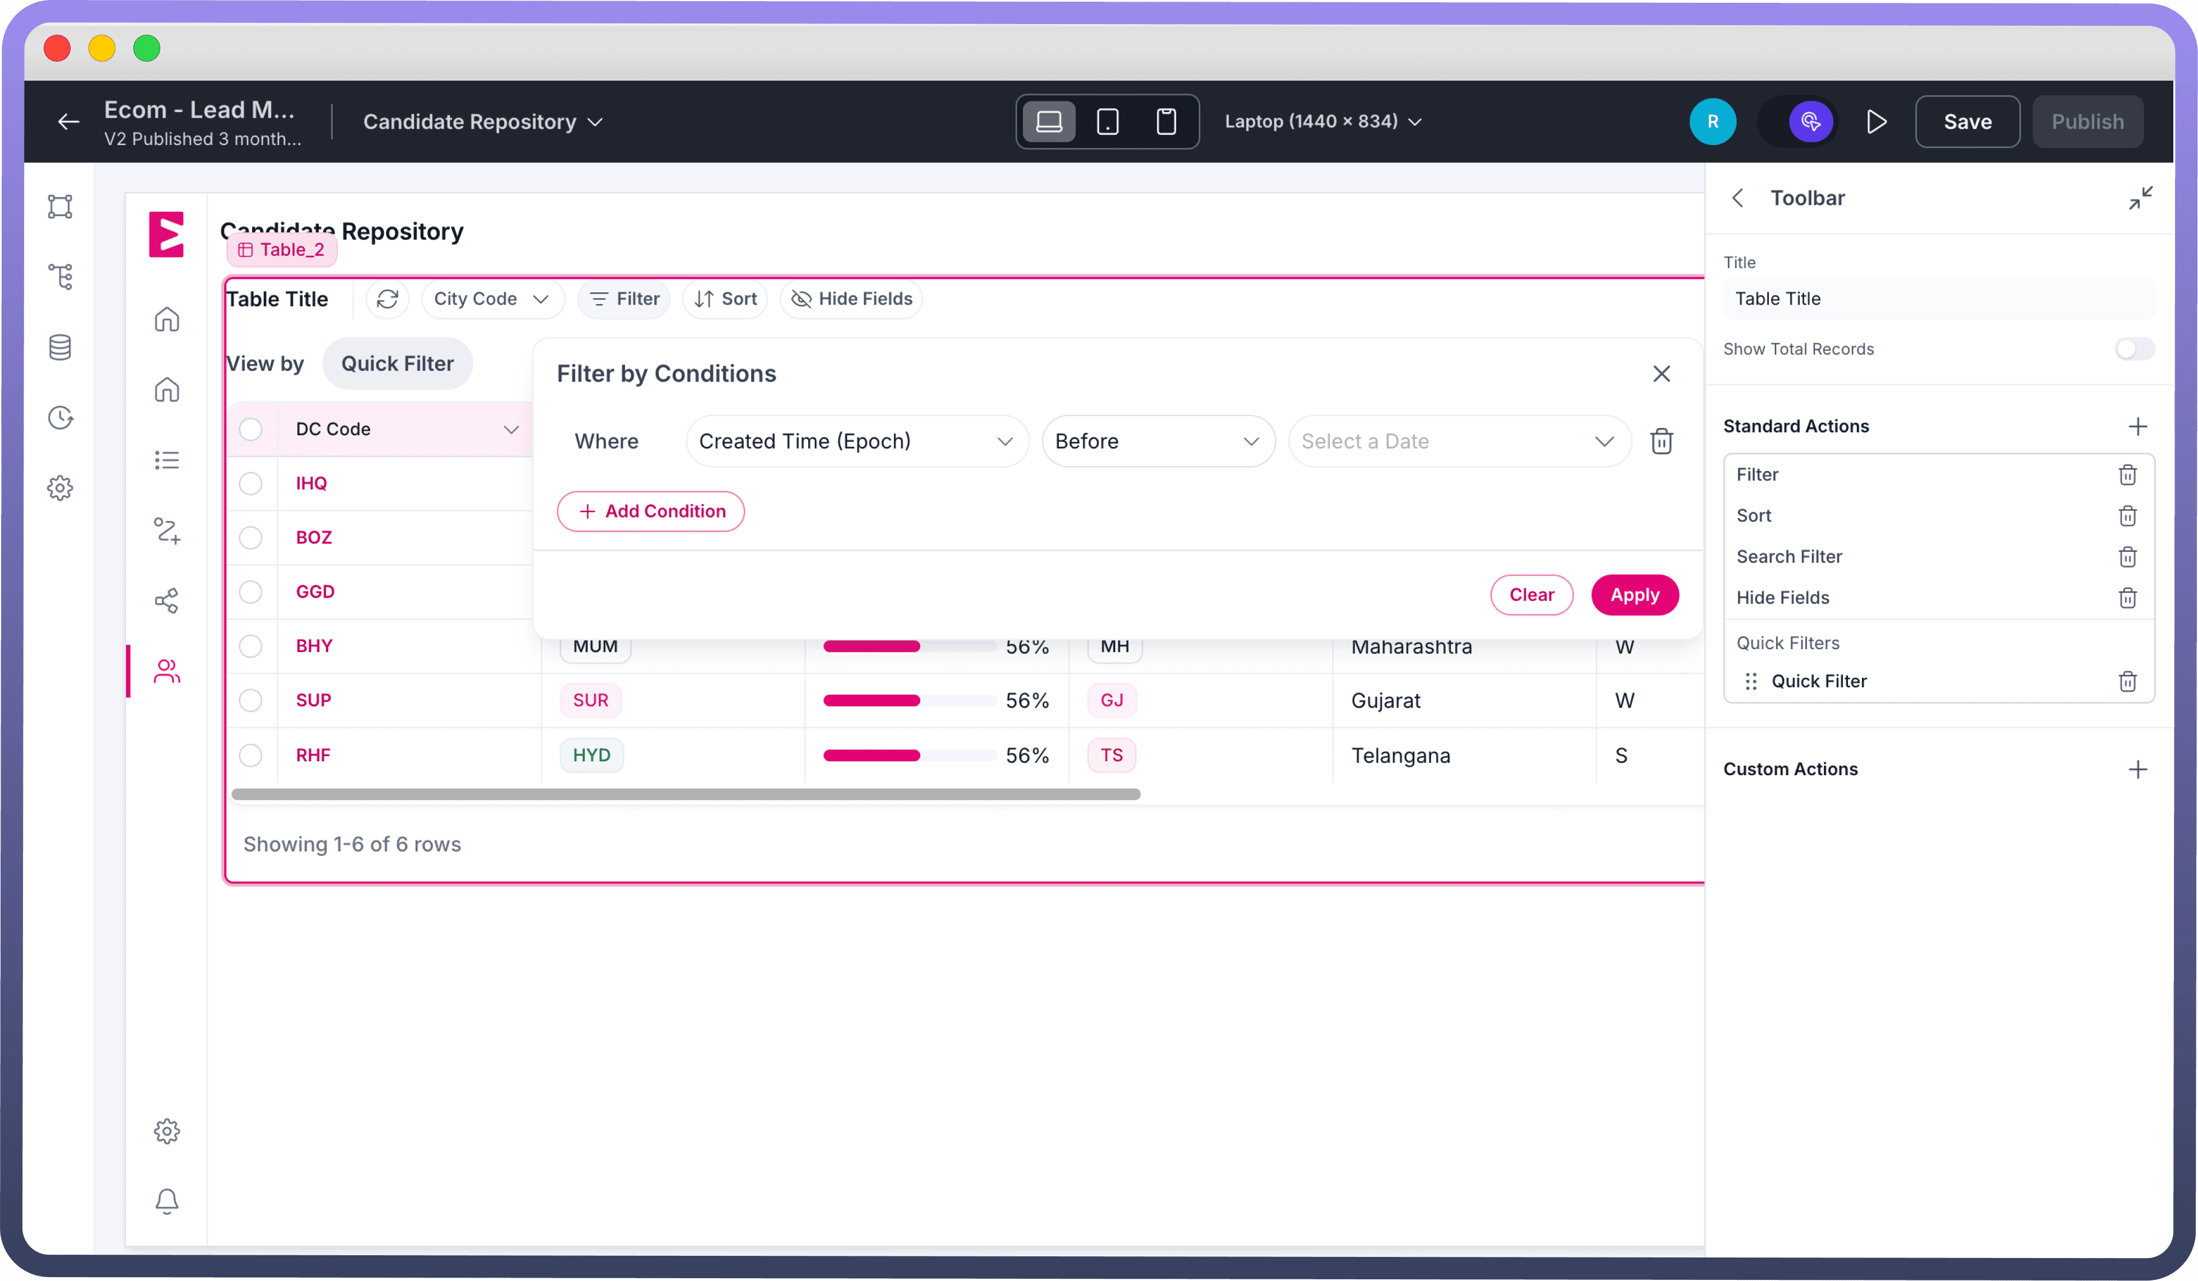Collapse the Toolbar panel with shrink icon
Screen dimensions: 2198x1281
pyautogui.click(x=2140, y=198)
